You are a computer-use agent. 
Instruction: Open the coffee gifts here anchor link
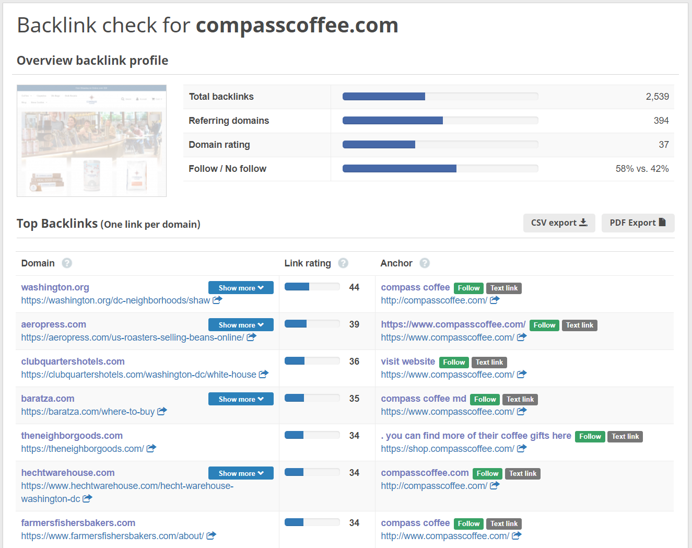(476, 435)
